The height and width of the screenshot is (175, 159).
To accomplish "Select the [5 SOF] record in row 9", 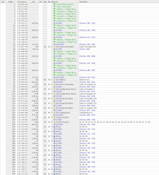I will coord(59,23).
